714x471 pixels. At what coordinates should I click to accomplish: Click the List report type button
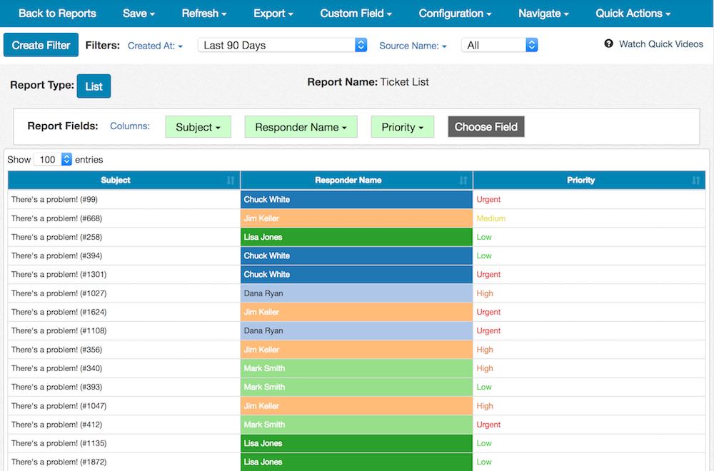94,86
